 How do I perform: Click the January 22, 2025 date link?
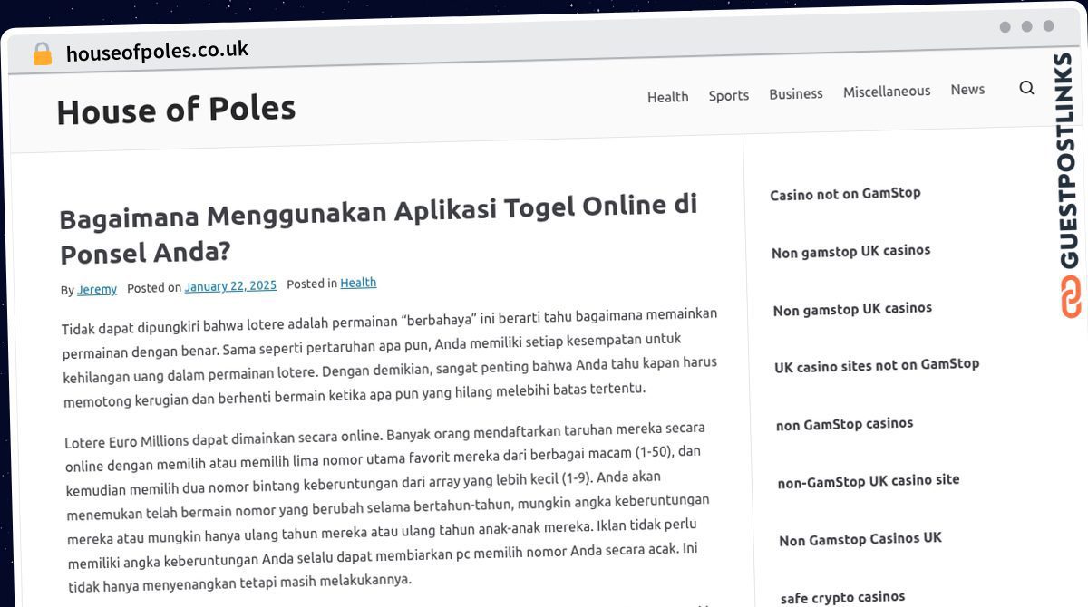click(x=230, y=286)
